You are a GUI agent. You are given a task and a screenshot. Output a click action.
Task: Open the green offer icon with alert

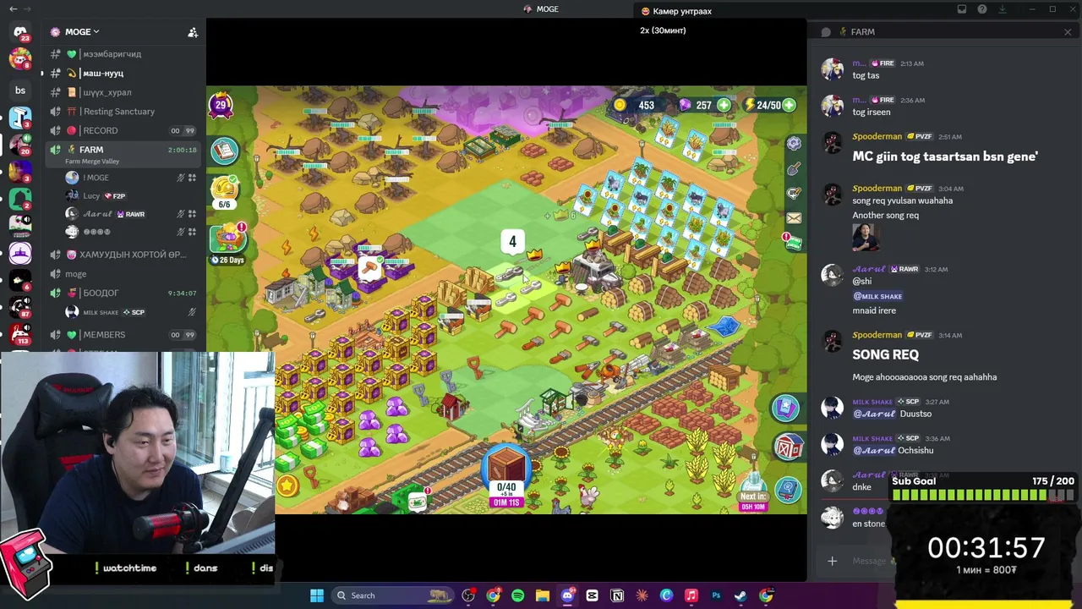pyautogui.click(x=792, y=243)
